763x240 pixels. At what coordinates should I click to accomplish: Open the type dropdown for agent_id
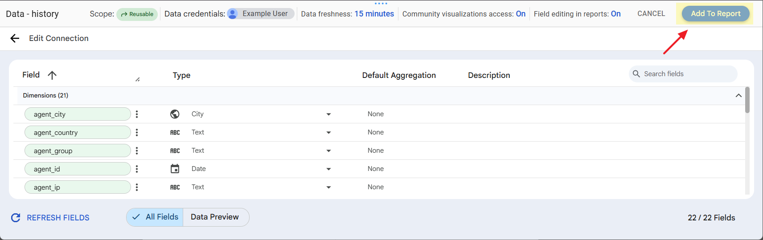click(328, 169)
